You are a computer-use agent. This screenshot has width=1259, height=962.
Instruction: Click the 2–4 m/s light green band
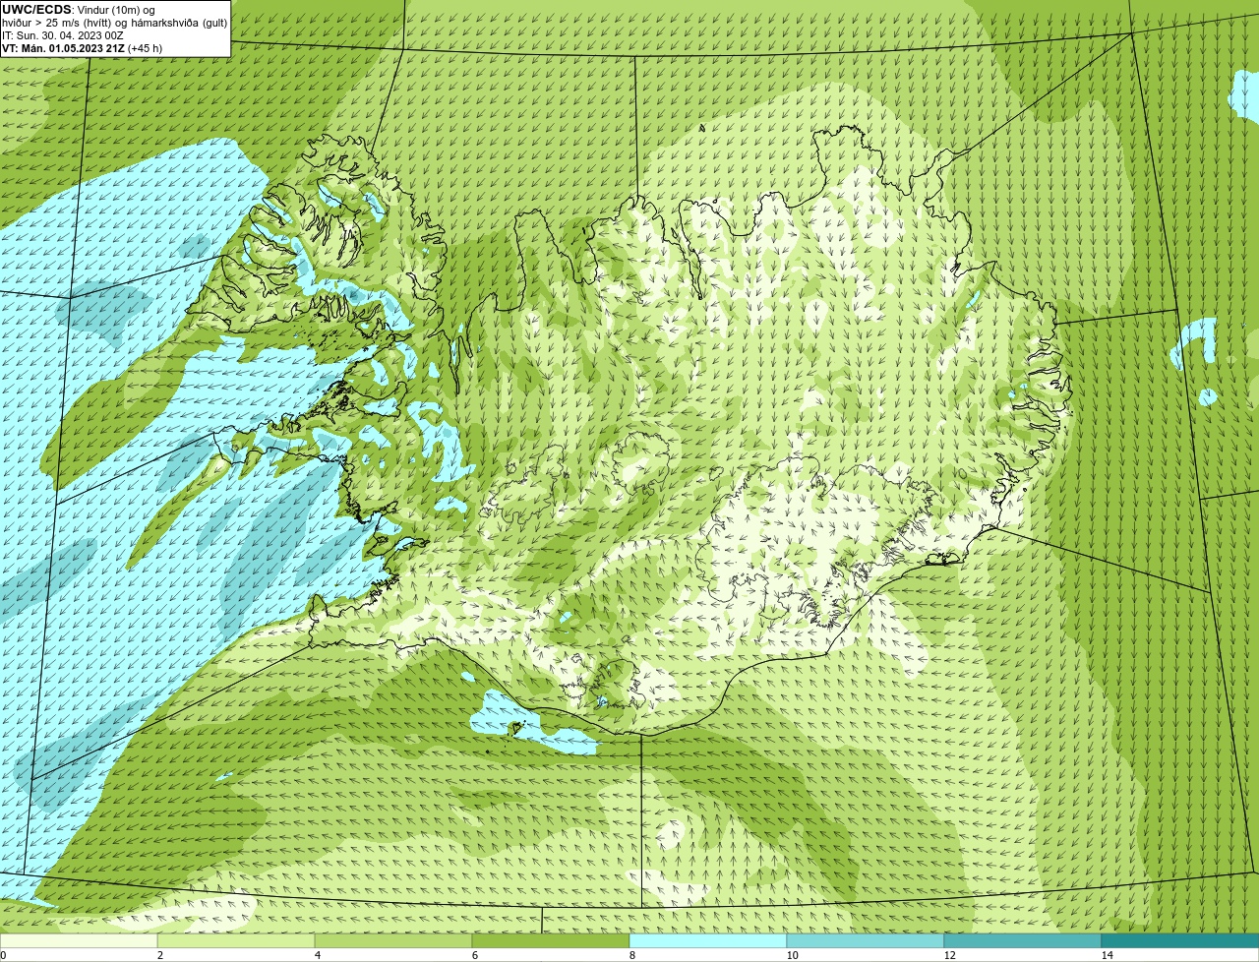(236, 940)
